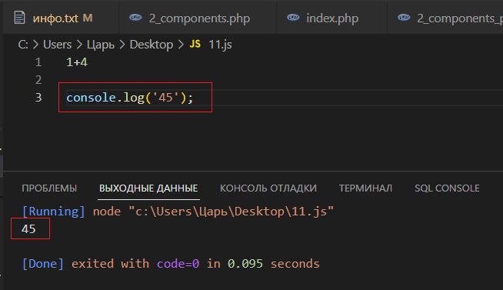Select the ВЫХОДНЫЕ ДАННЫЕ panel tab
This screenshot has width=503, height=290.
click(x=148, y=188)
